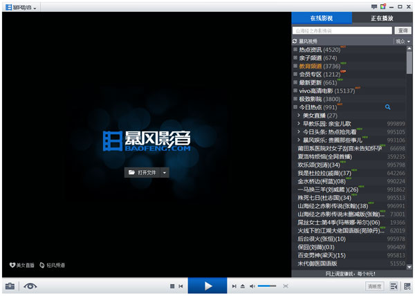The width and height of the screenshot is (415, 296).
Task: Toggle the playlist panel icon at bottom right
Action: click(394, 286)
